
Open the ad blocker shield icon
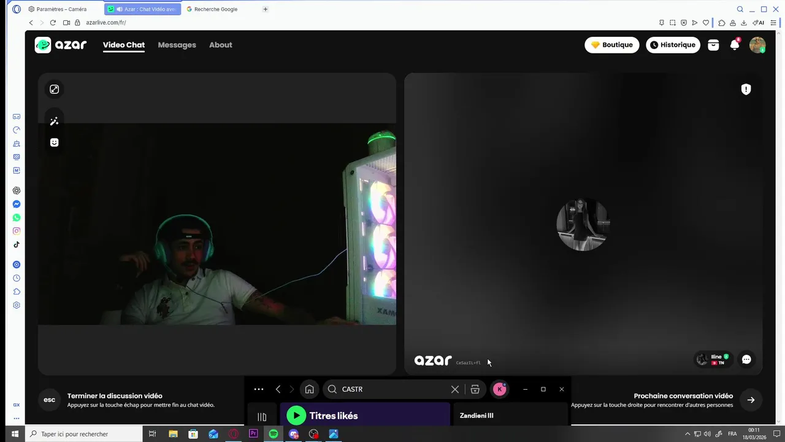coord(684,23)
